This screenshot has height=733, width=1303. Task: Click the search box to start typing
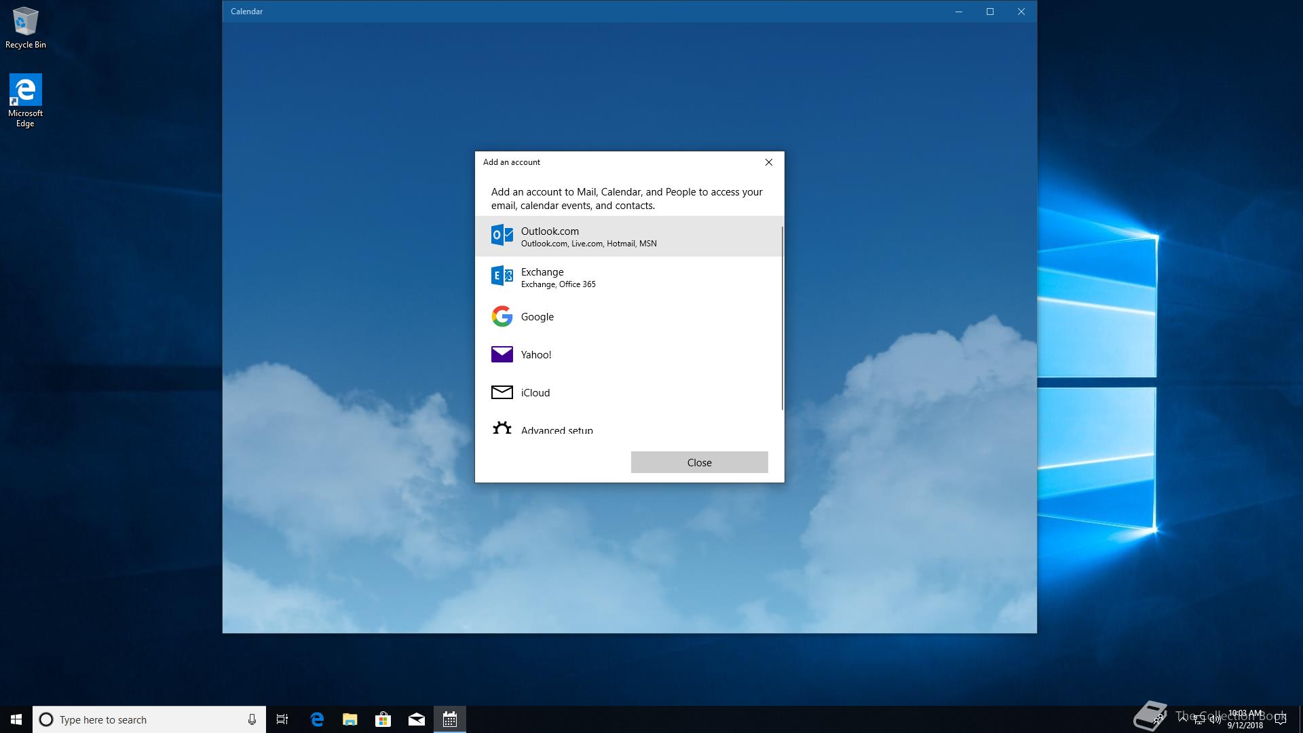(136, 719)
